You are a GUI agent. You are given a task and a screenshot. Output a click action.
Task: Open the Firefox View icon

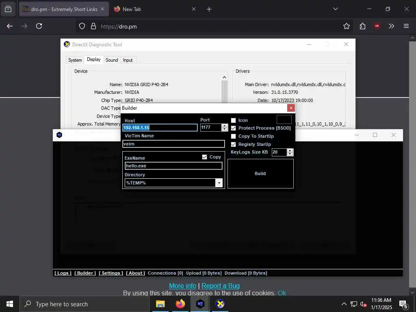pyautogui.click(x=8, y=9)
